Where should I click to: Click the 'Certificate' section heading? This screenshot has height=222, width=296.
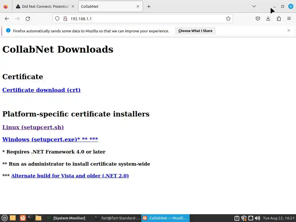click(23, 77)
